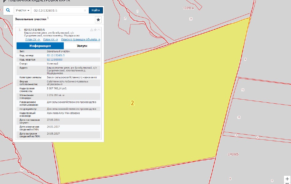Click Поиск в границах объекта link
The height and width of the screenshot is (184, 291).
pyautogui.click(x=81, y=39)
